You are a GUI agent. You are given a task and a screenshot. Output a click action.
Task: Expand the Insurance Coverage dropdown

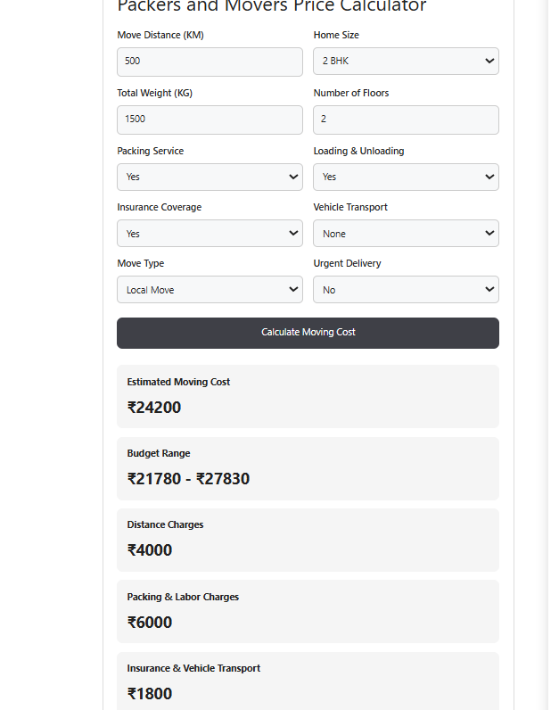(210, 233)
